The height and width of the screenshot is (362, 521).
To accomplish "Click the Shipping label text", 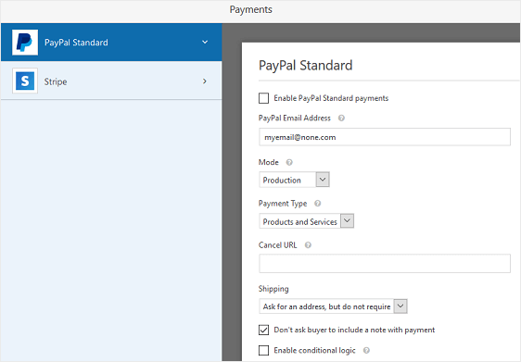I will (x=273, y=289).
